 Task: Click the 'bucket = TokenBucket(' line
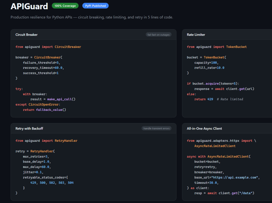coord(206,57)
